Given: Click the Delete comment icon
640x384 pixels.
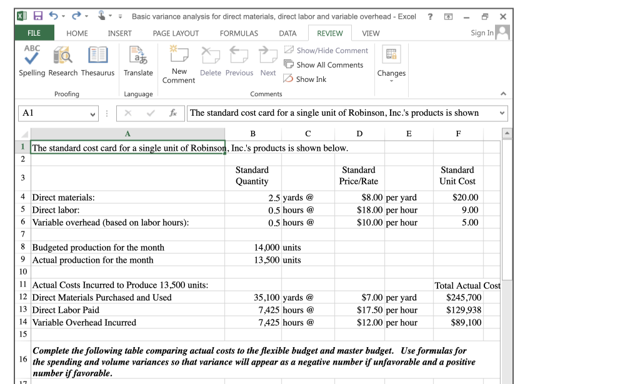Looking at the screenshot, I should (x=211, y=61).
